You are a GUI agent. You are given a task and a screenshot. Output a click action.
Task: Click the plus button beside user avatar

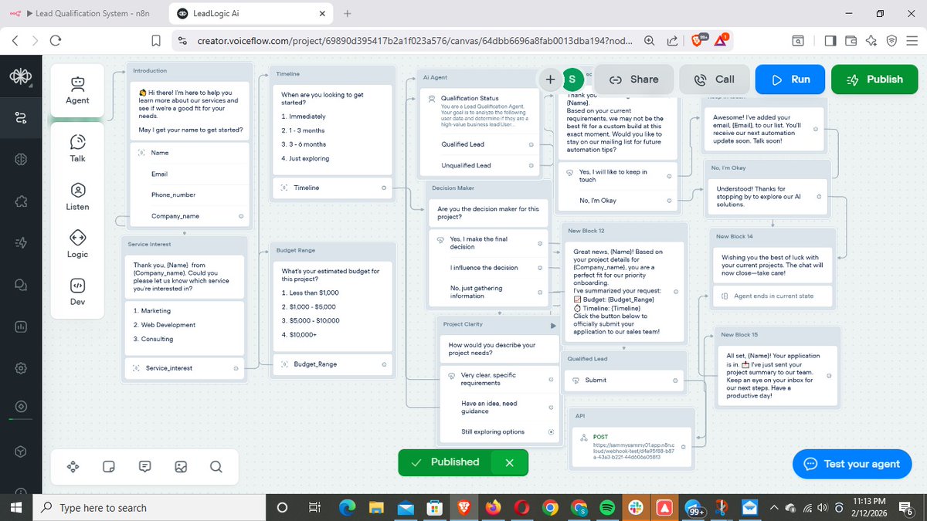[550, 79]
